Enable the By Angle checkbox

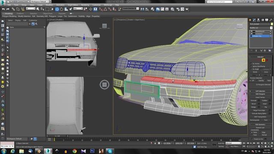251,69
